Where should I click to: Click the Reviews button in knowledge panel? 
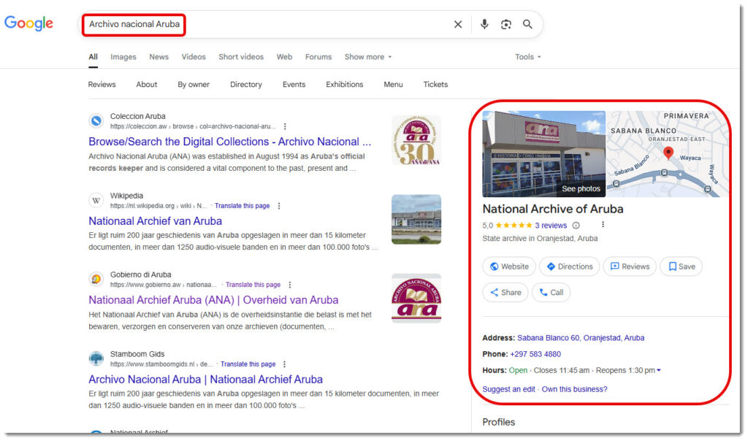(x=630, y=266)
